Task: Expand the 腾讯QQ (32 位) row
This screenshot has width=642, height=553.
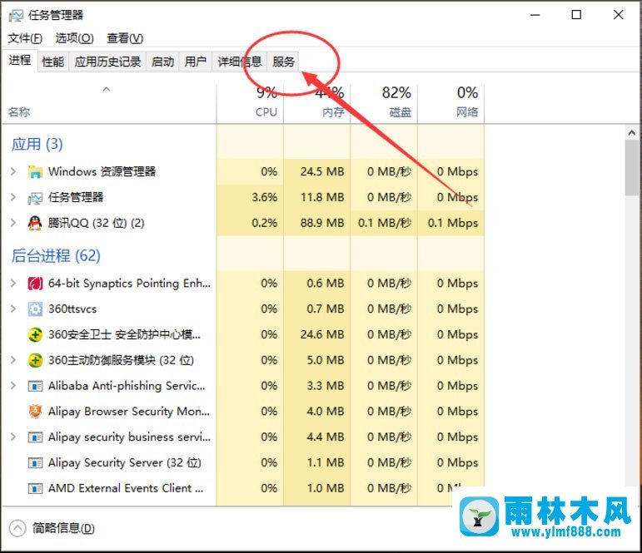Action: click(x=13, y=223)
